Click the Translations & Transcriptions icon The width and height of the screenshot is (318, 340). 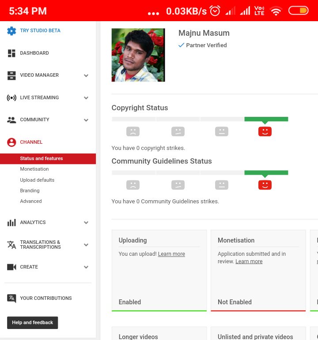pos(11,245)
